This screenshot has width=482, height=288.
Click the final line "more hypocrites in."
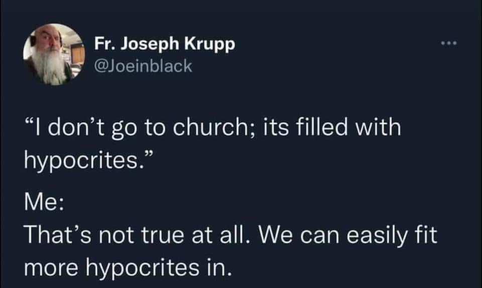point(128,267)
